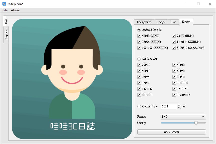Increase custom size with up arrow

179,105
